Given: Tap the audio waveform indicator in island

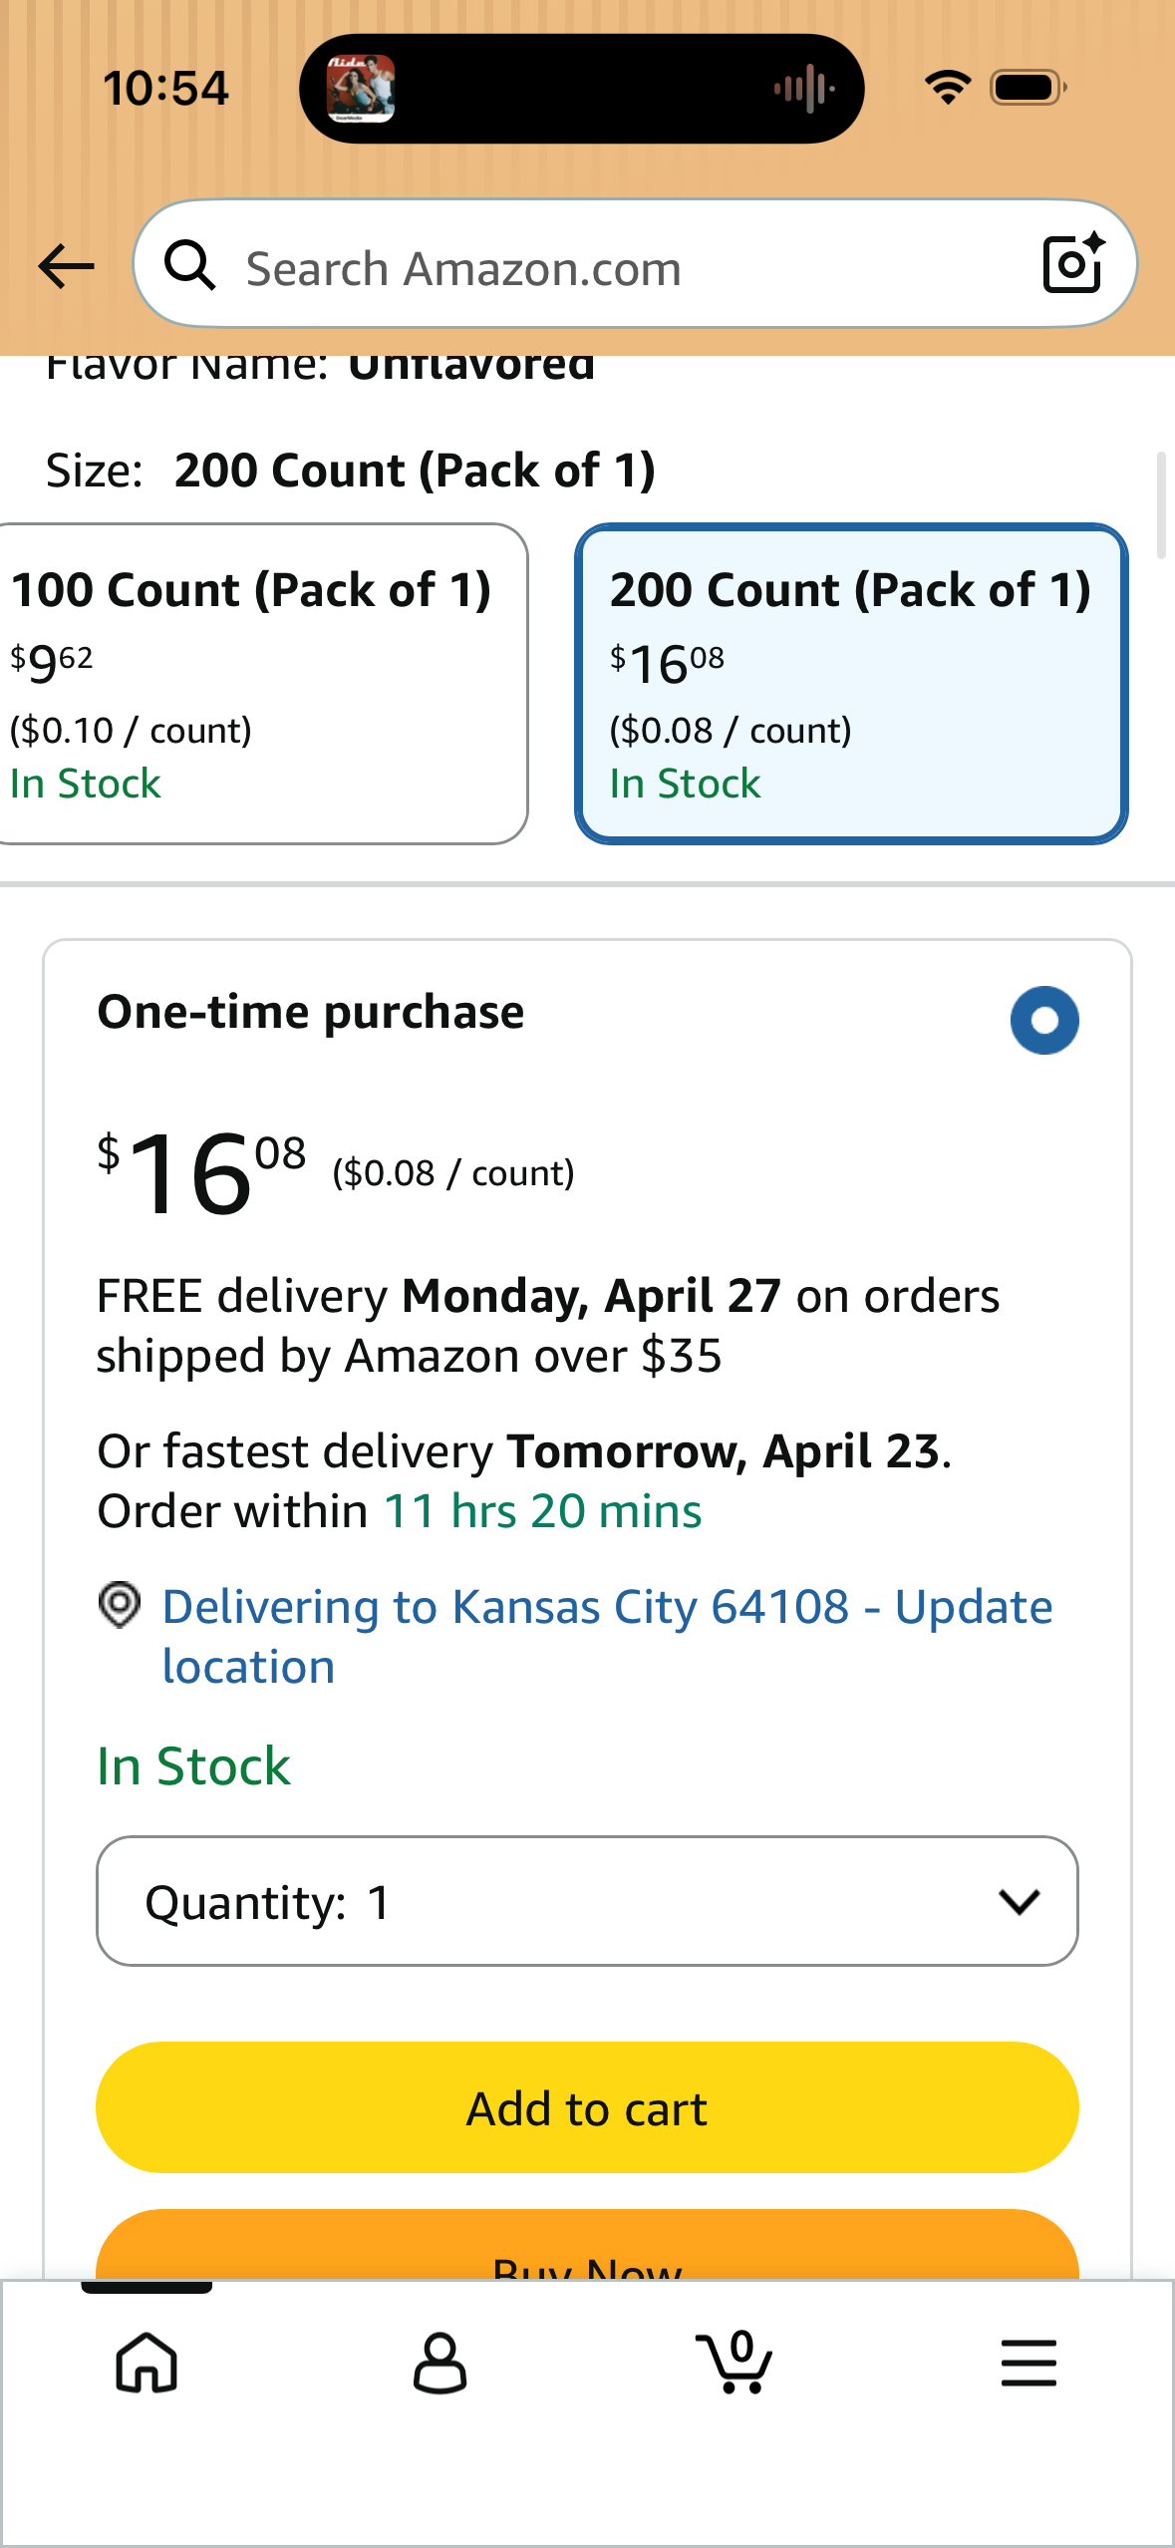Looking at the screenshot, I should click(804, 89).
